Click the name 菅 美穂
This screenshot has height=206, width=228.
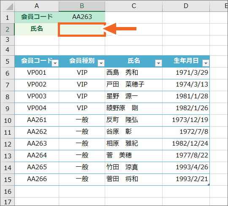coord(119,155)
